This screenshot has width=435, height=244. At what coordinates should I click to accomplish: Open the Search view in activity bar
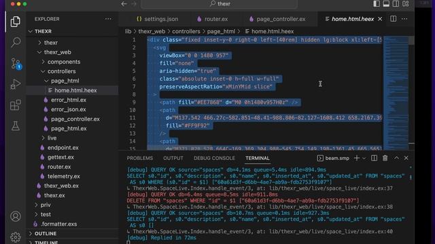click(16, 42)
